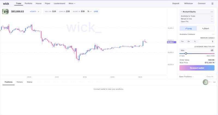Click the % margin button
This screenshot has width=218, height=115.
pos(195,41)
